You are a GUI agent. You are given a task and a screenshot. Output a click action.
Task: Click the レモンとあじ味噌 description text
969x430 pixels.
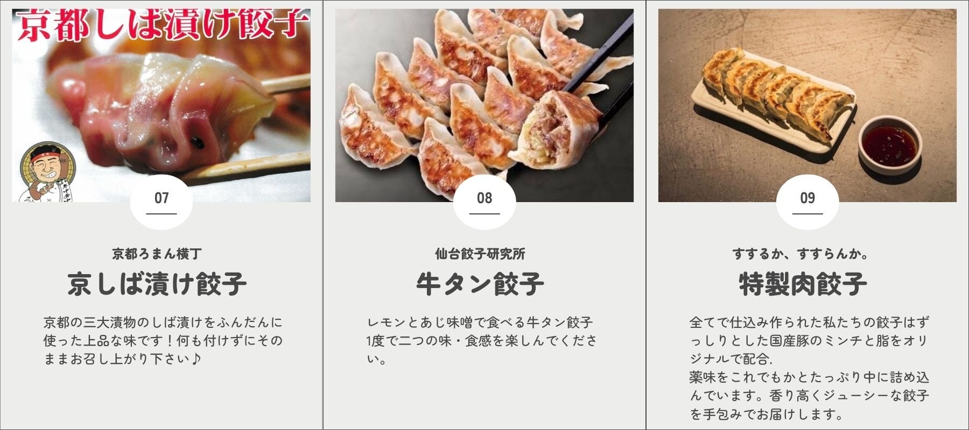point(482,340)
